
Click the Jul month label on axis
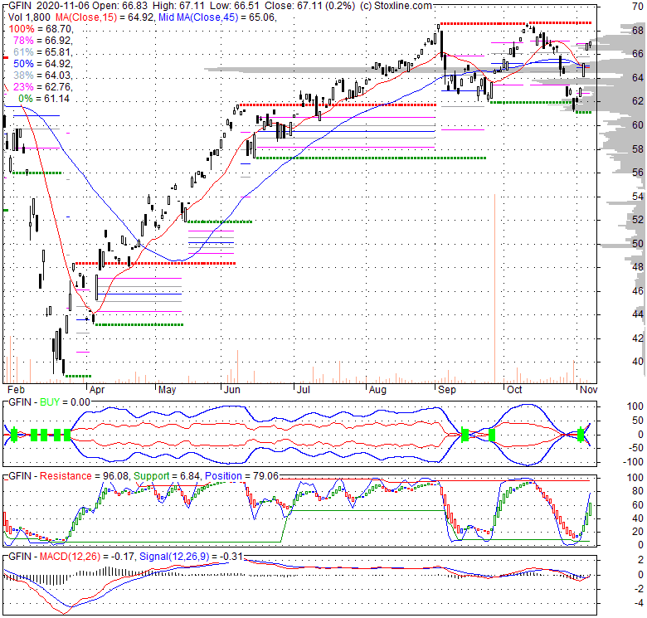click(x=304, y=389)
